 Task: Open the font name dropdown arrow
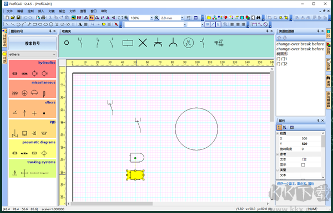[185, 24]
